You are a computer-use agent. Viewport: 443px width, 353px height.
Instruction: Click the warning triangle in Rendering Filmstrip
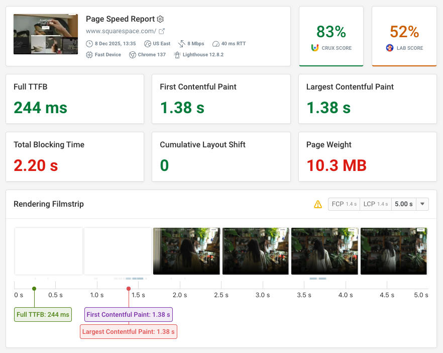coord(318,204)
